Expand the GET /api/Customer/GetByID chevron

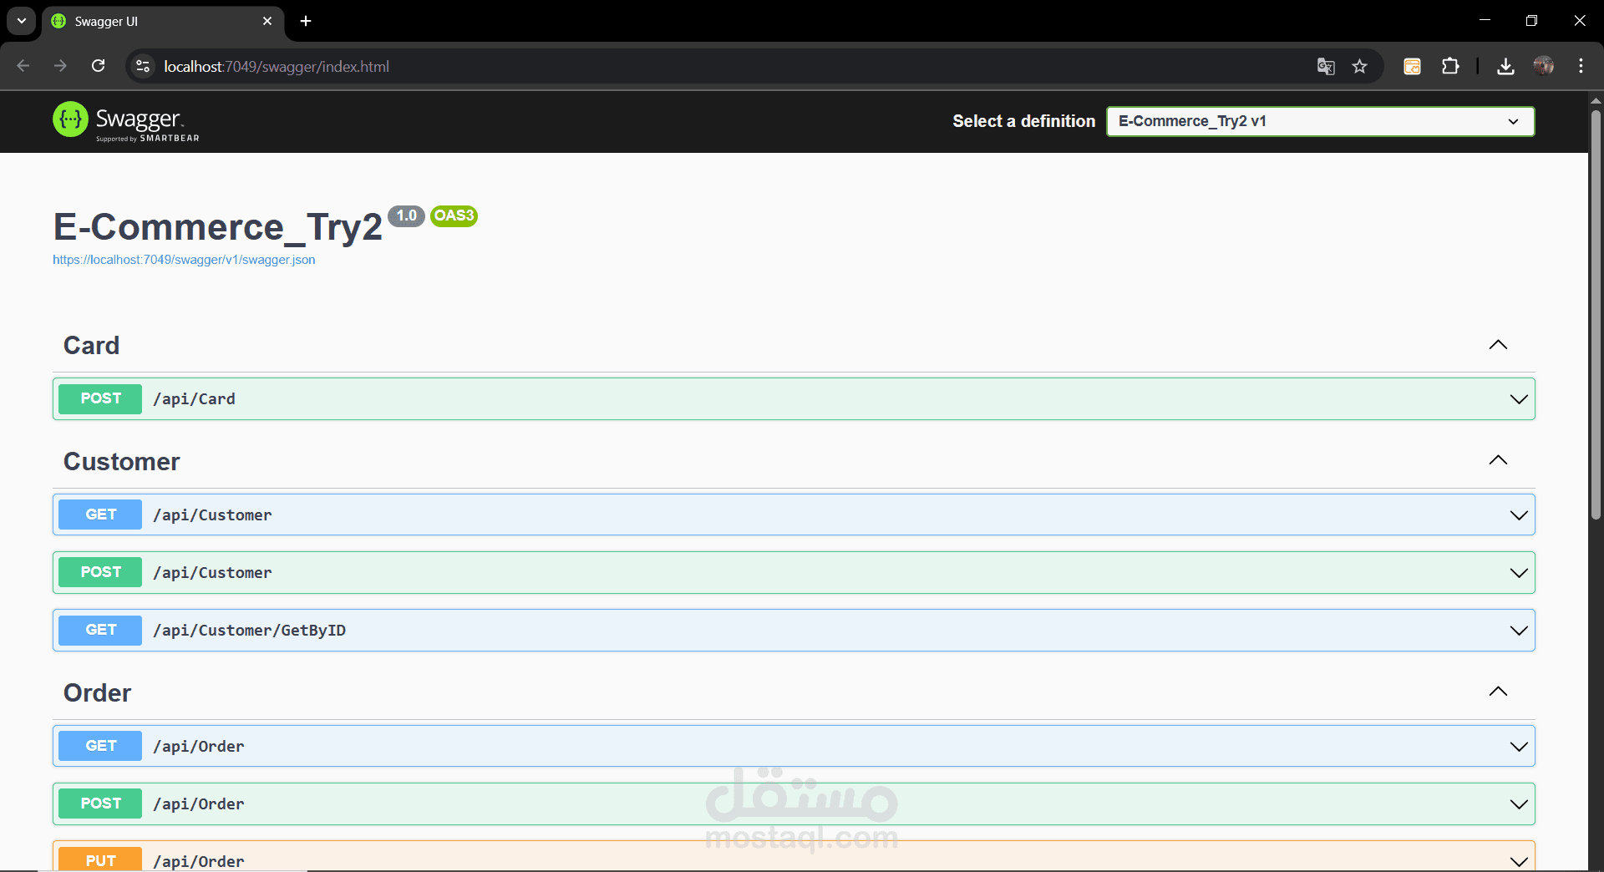pyautogui.click(x=1519, y=631)
